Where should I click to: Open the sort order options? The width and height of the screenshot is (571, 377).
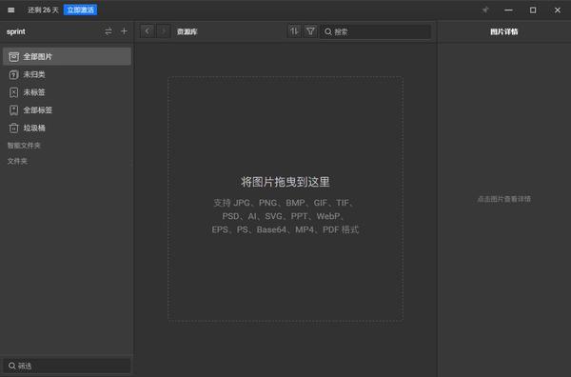[294, 31]
